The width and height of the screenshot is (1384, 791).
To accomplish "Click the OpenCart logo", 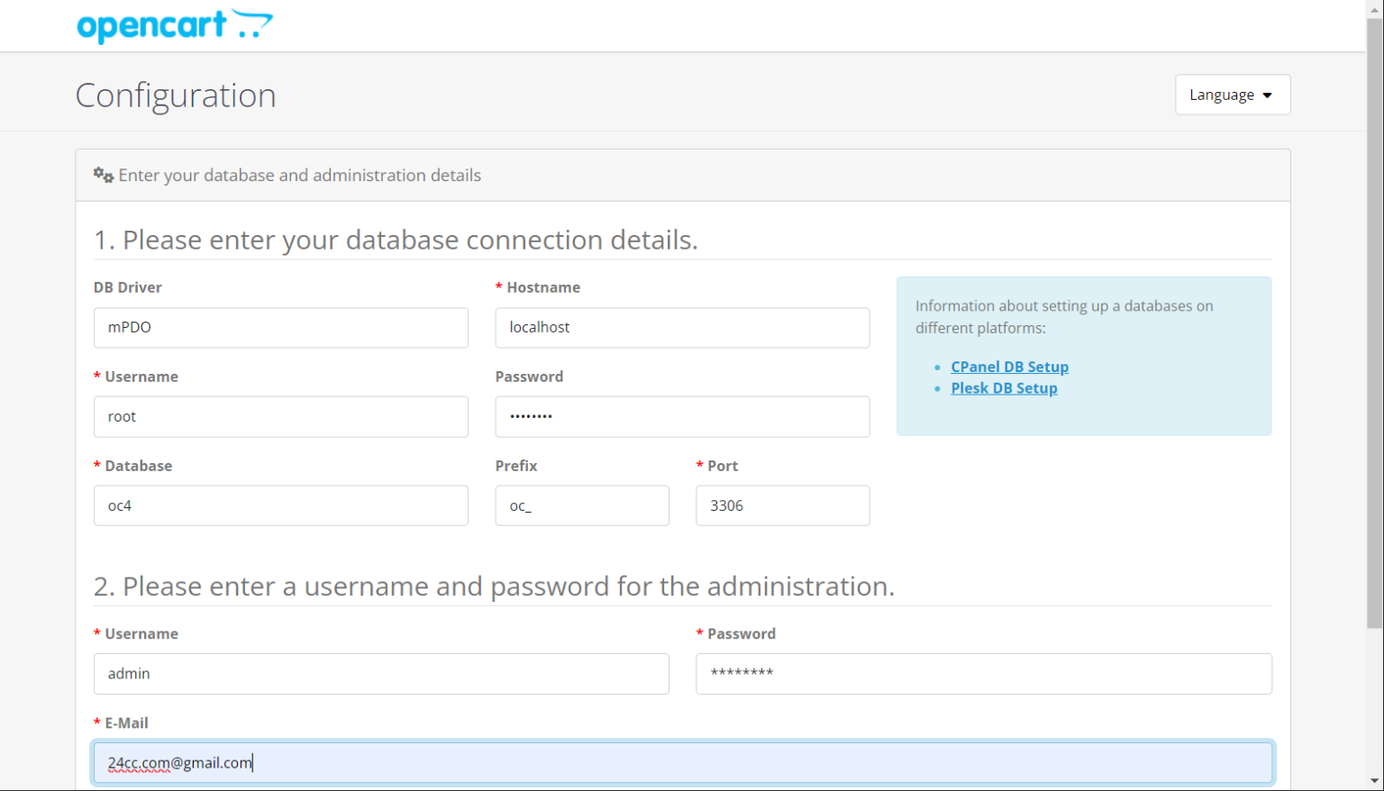I will tap(176, 25).
